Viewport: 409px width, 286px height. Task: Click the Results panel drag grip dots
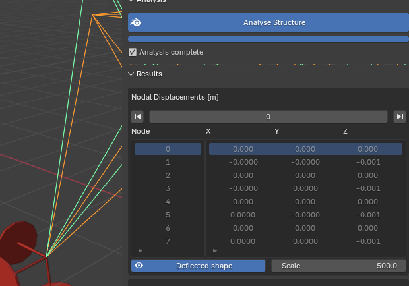404,74
